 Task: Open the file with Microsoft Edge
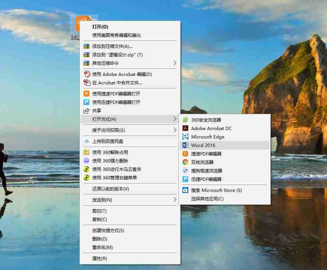click(225, 137)
